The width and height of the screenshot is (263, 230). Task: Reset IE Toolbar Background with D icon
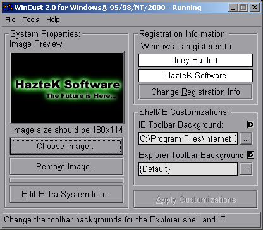click(x=250, y=124)
